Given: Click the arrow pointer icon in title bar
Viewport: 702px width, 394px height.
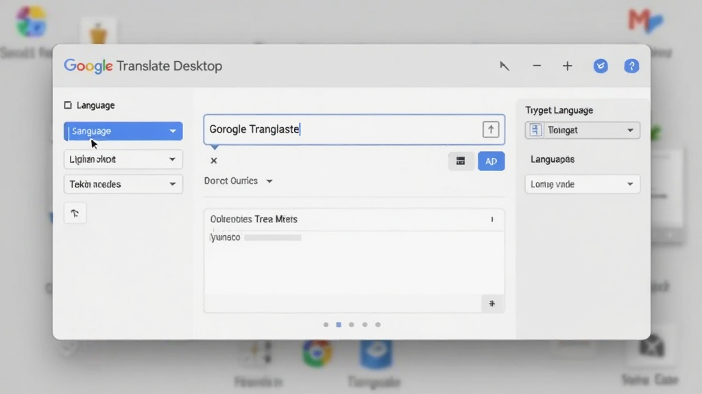Looking at the screenshot, I should [504, 66].
